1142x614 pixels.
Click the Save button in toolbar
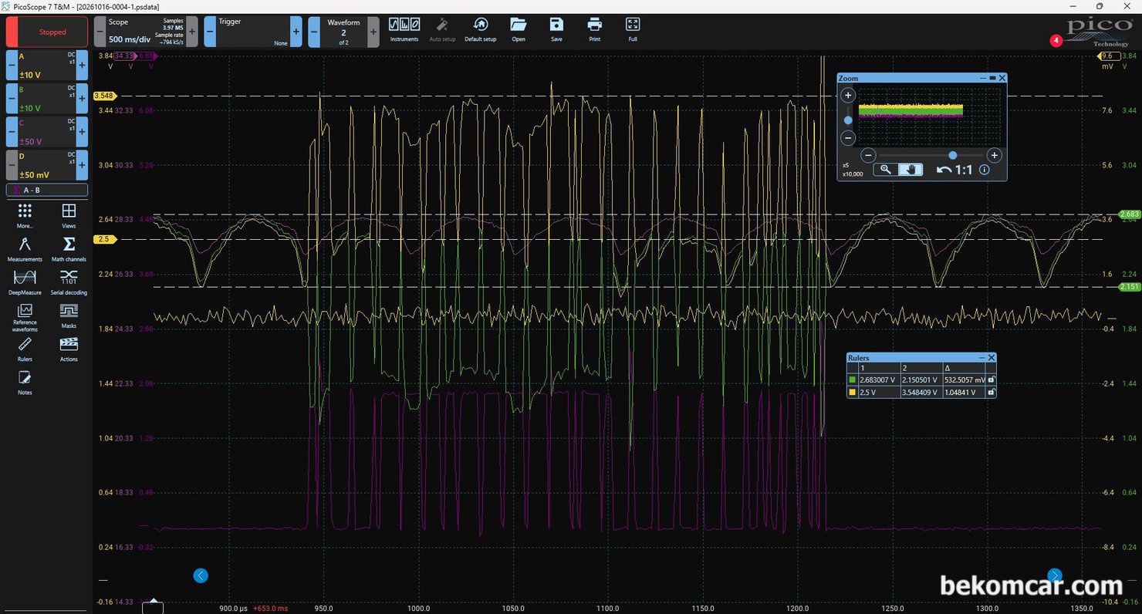click(556, 29)
